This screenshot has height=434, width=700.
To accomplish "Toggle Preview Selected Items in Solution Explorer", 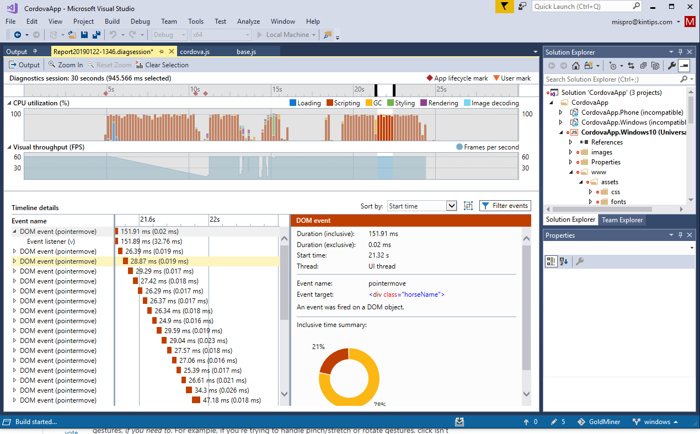I will pos(683,66).
